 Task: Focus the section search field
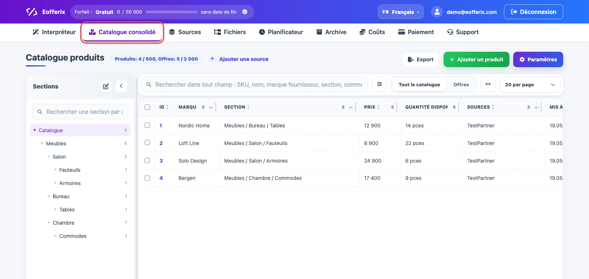[80, 112]
